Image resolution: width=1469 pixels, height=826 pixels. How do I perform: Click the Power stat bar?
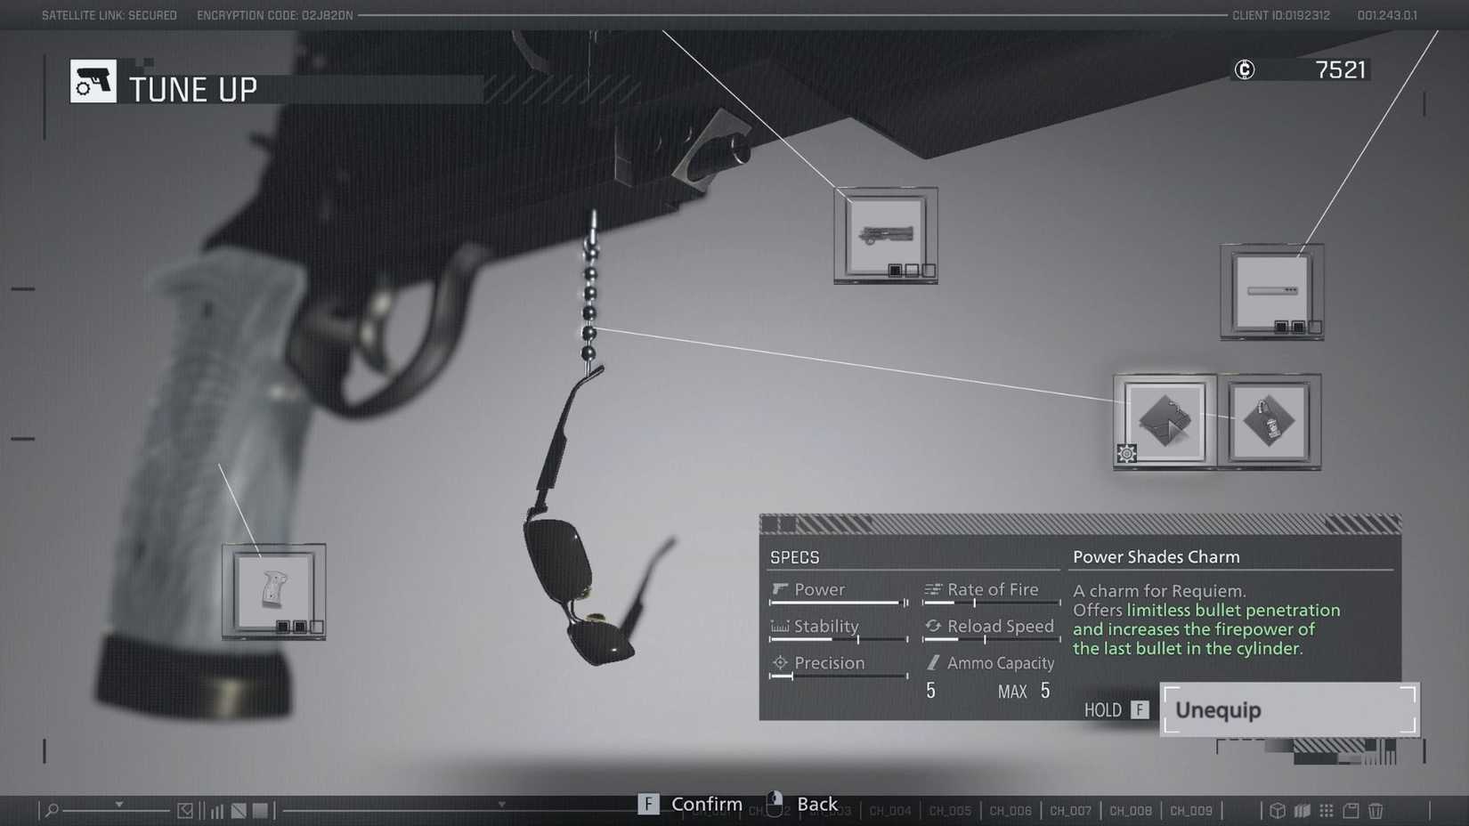pyautogui.click(x=838, y=603)
